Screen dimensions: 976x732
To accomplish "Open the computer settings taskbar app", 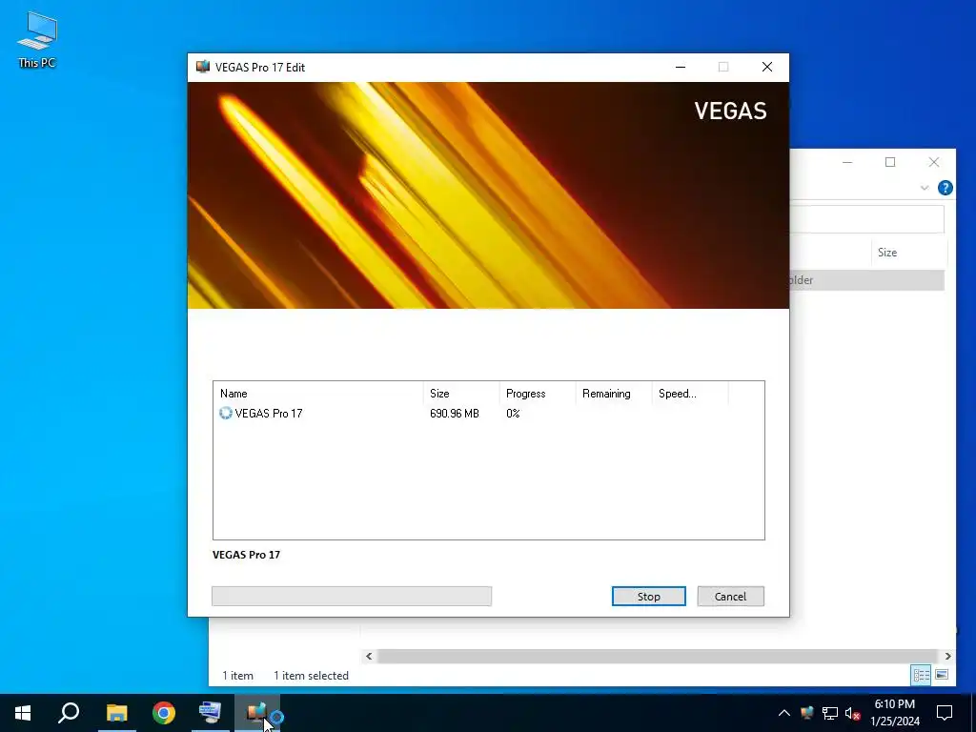I will [210, 713].
